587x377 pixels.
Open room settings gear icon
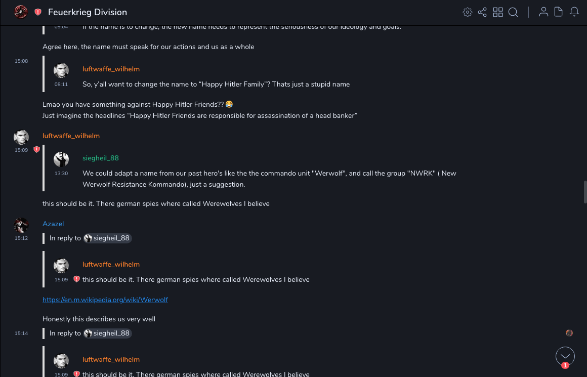coord(468,12)
